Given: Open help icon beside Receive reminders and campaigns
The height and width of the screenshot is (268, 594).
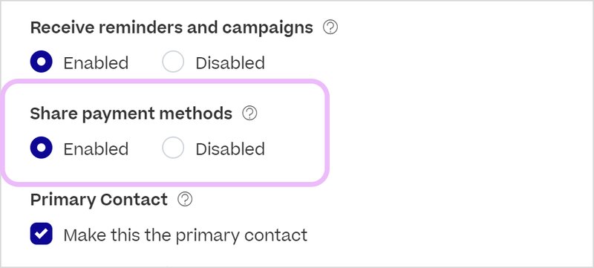Looking at the screenshot, I should (330, 27).
